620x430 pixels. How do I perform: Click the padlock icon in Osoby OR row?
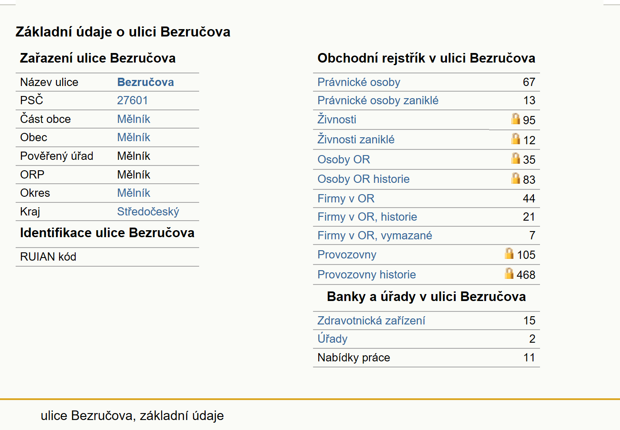[x=516, y=158]
